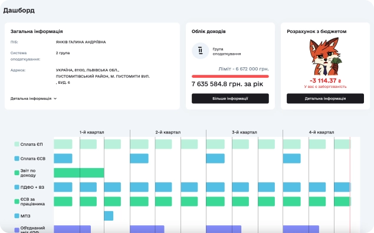Toggle Об'єднаний звіт 4ДФ legend marker
Image resolution: width=374 pixels, height=233 pixels.
point(17,230)
